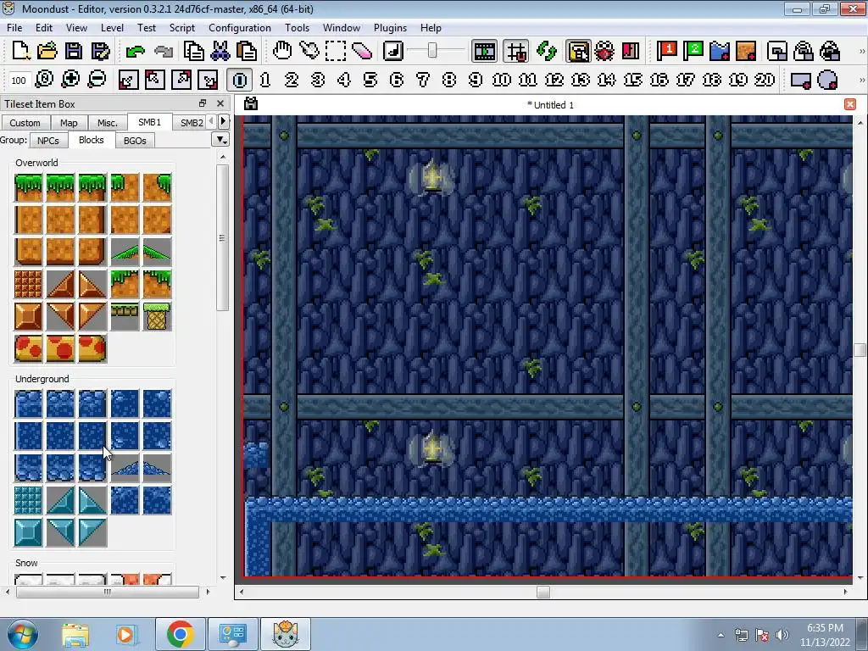The height and width of the screenshot is (651, 868).
Task: Zoom out with the minus magnifier
Action: pyautogui.click(x=97, y=80)
